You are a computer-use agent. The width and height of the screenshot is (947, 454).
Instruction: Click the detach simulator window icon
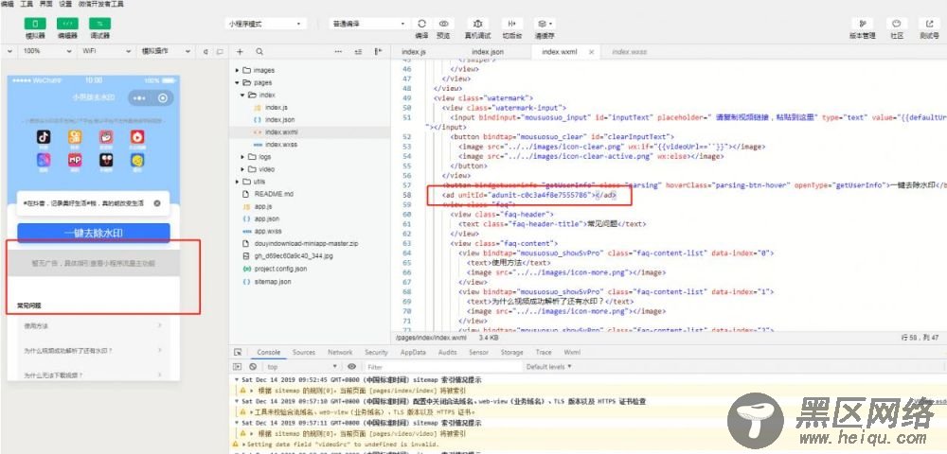[220, 52]
